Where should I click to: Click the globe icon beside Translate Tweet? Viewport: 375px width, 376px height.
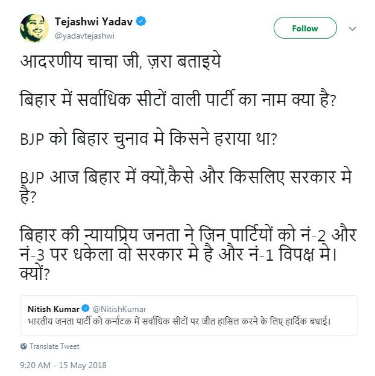tap(24, 346)
